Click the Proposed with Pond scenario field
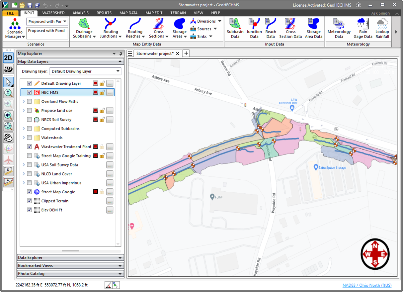 47,33
